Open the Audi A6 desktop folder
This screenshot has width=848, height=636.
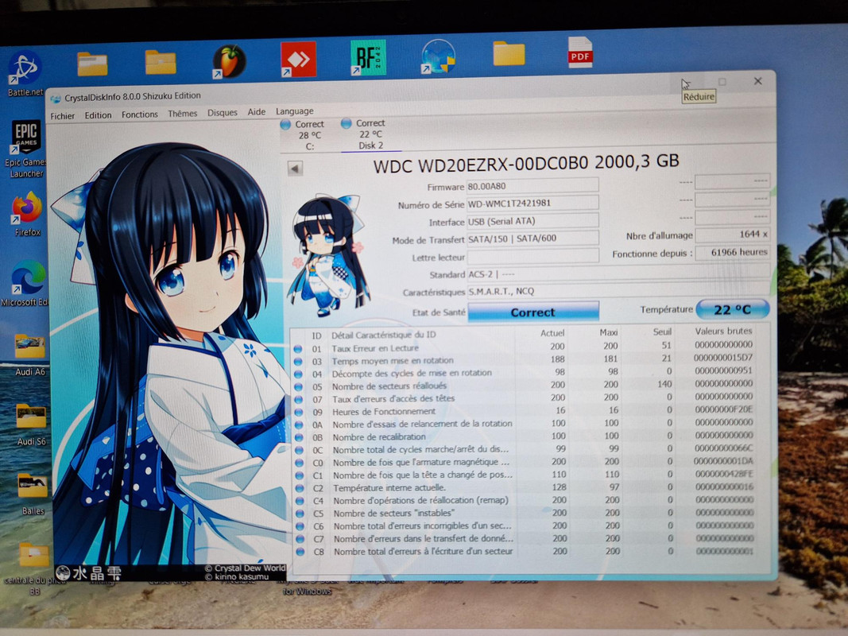click(x=29, y=355)
